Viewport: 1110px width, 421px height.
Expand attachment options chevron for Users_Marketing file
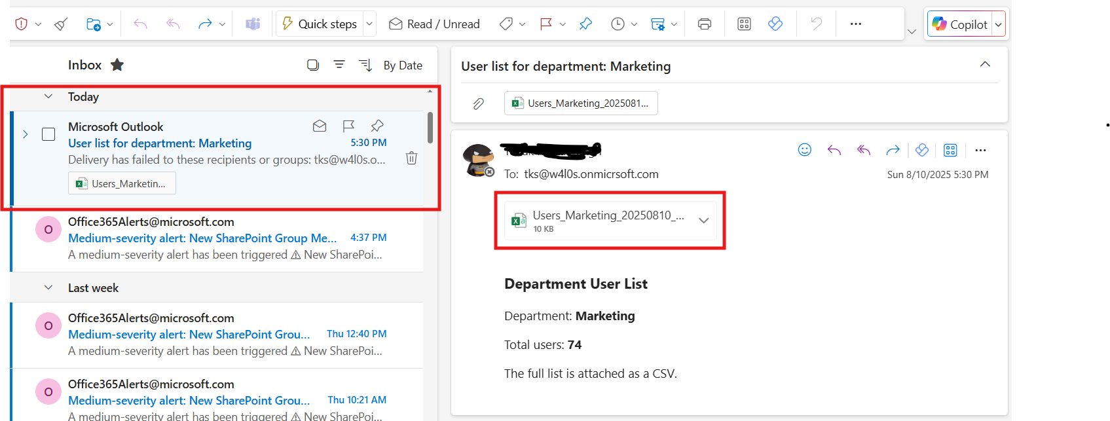coord(704,221)
